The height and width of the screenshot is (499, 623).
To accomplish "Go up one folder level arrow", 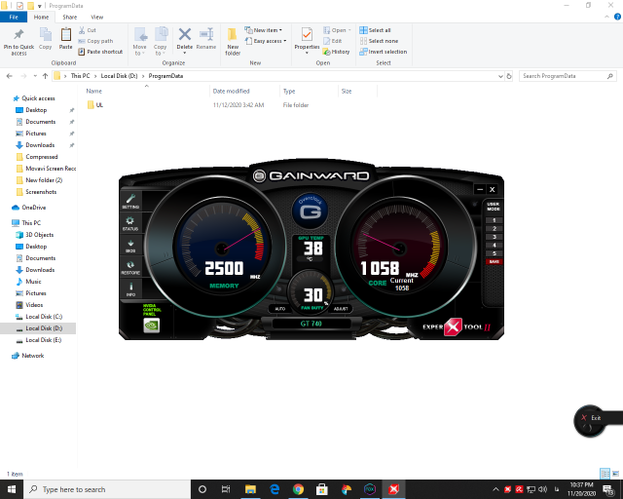I will (45, 76).
